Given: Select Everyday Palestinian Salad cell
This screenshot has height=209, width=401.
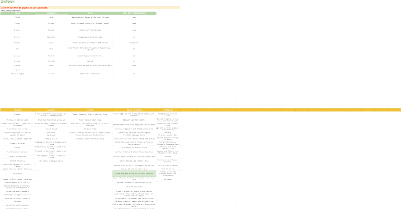Looking at the screenshot, I should pos(51,120).
